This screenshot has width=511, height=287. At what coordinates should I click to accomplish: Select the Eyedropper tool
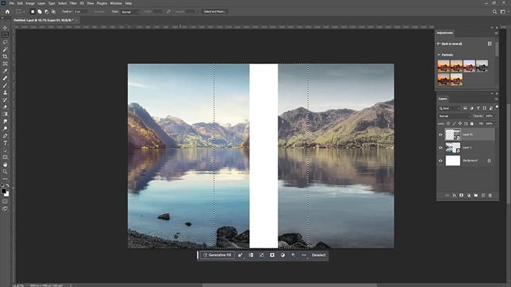[x=5, y=70]
